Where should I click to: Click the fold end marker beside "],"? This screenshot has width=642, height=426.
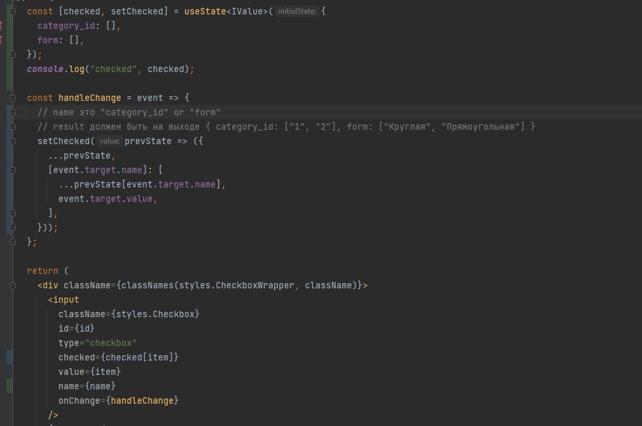(x=12, y=213)
